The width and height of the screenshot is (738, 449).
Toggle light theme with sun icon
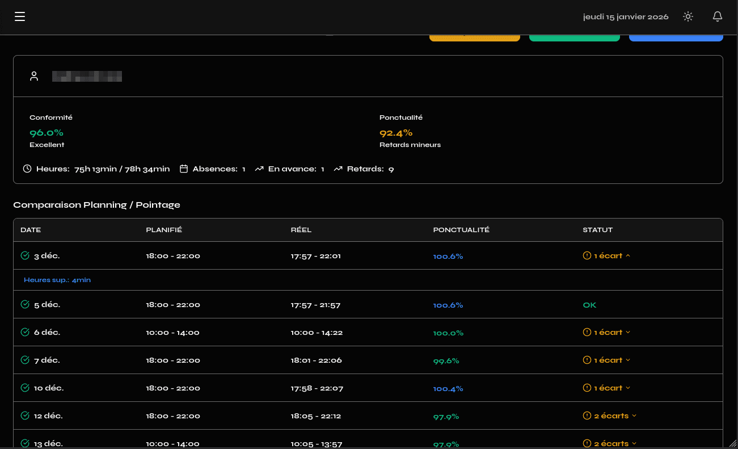tap(688, 16)
